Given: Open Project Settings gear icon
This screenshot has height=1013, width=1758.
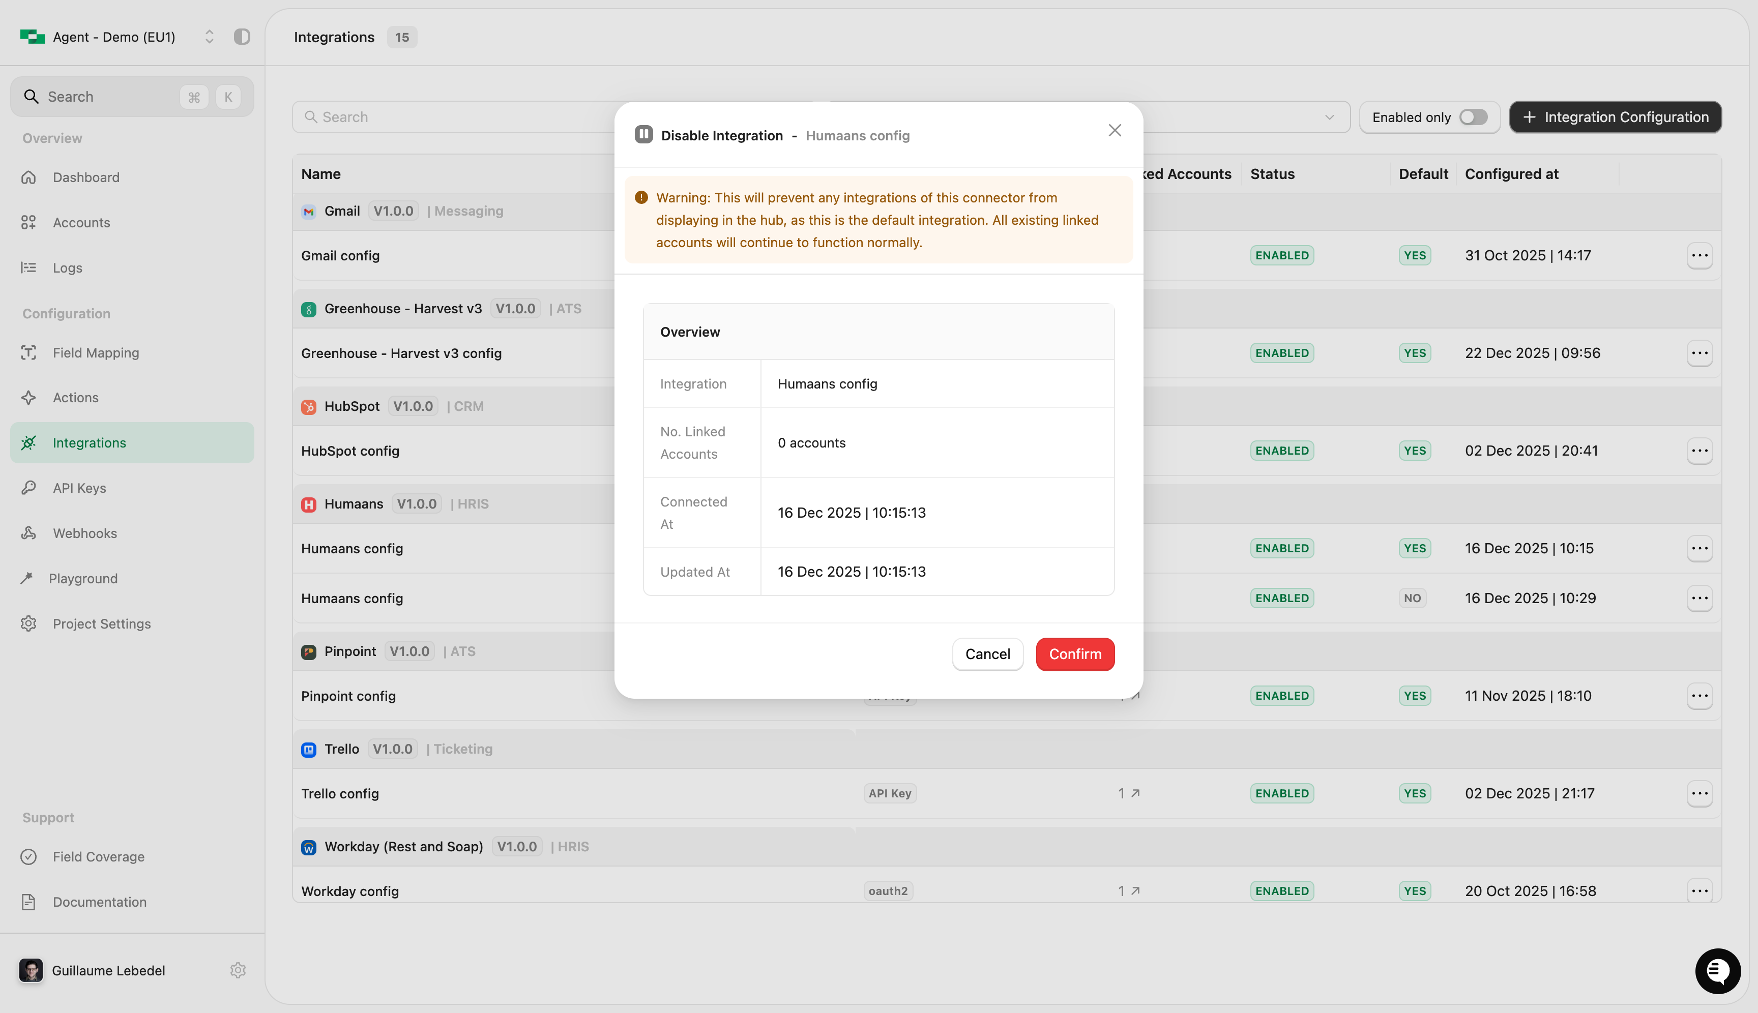Looking at the screenshot, I should click(x=28, y=623).
